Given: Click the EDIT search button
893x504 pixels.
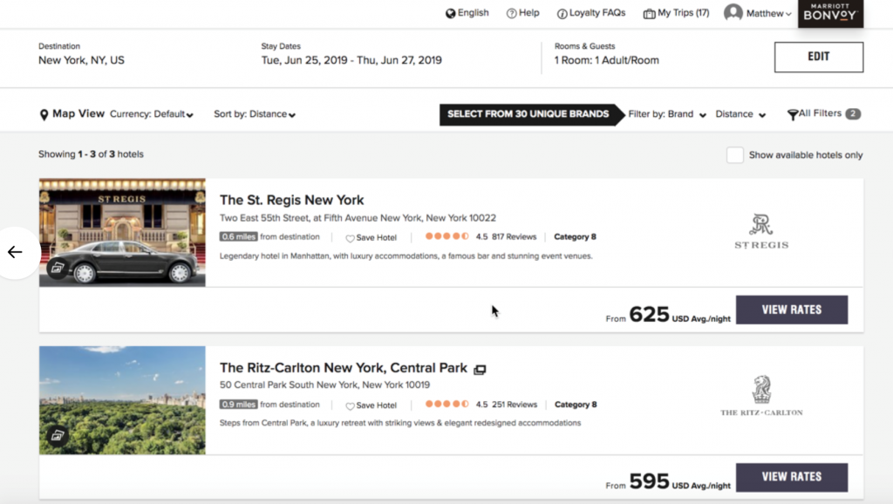Looking at the screenshot, I should (818, 57).
